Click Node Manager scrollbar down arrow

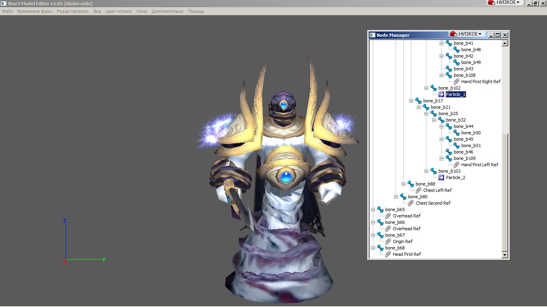[505, 255]
